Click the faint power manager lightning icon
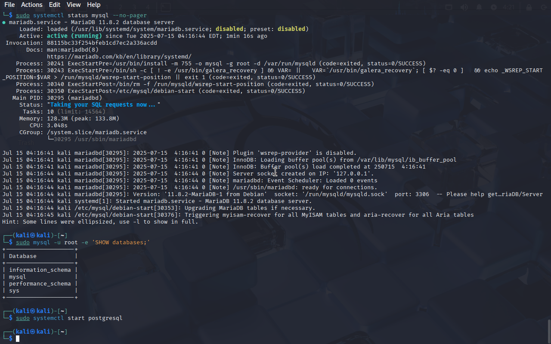Screen dimensions: 551x344 coord(494,7)
